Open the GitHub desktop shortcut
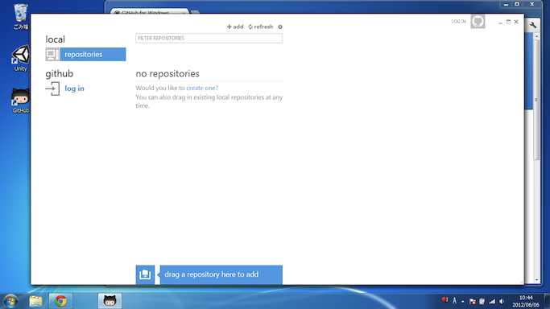This screenshot has height=309, width=550. point(20,101)
